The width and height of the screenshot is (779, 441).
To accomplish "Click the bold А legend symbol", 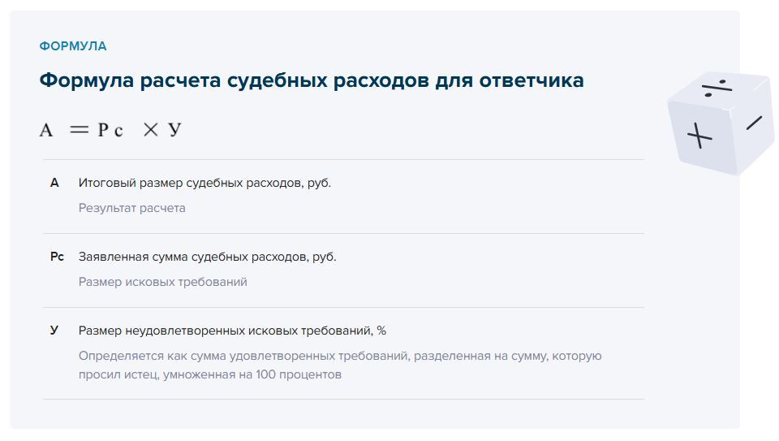I will (54, 183).
